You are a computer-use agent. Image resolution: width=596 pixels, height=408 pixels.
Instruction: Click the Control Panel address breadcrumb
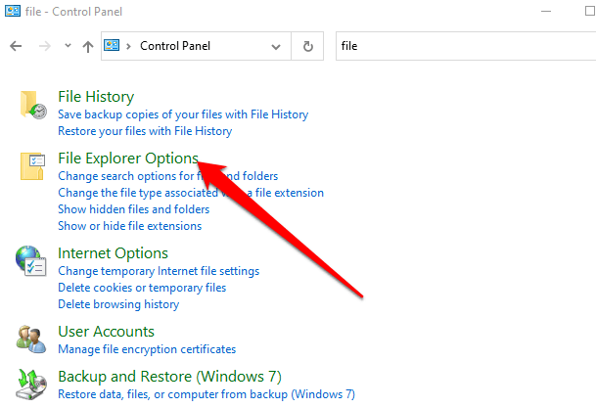(x=175, y=46)
